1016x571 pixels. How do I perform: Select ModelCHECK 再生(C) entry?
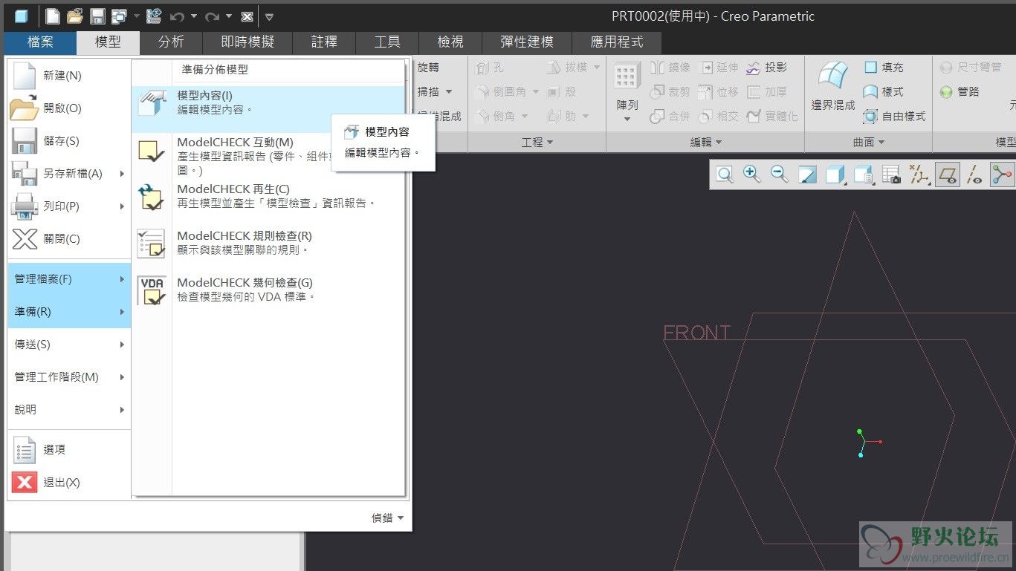coord(268,197)
